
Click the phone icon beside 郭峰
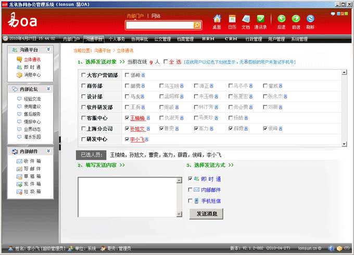[x=143, y=75]
